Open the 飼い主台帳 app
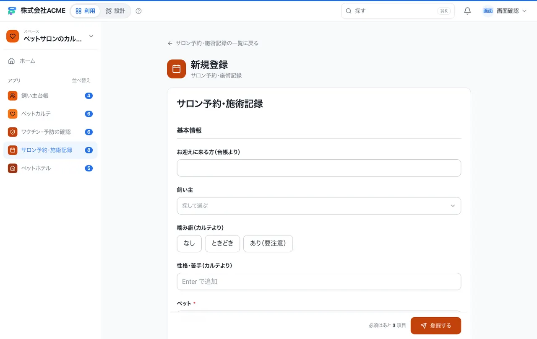The height and width of the screenshot is (339, 537). (50, 96)
